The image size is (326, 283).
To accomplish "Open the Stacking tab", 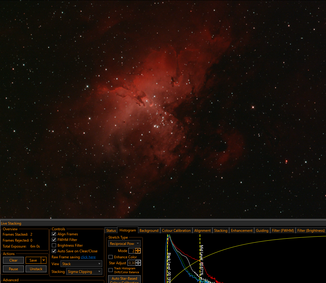I will click(x=221, y=231).
